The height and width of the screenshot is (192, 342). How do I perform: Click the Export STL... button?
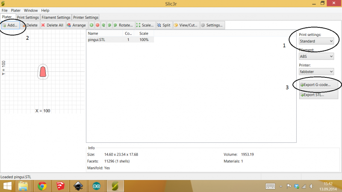point(318,95)
